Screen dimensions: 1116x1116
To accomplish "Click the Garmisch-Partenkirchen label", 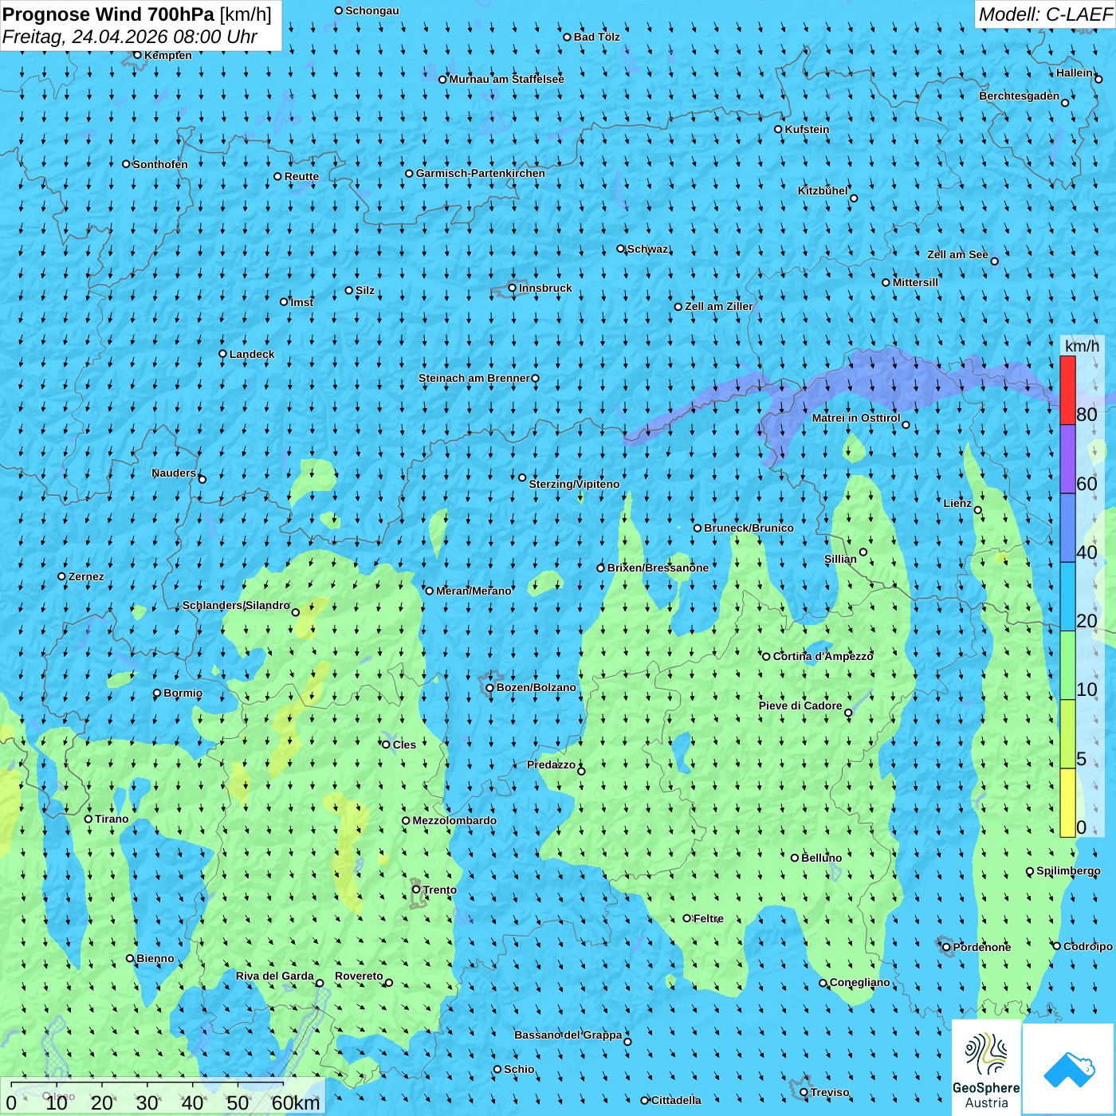I will [481, 173].
